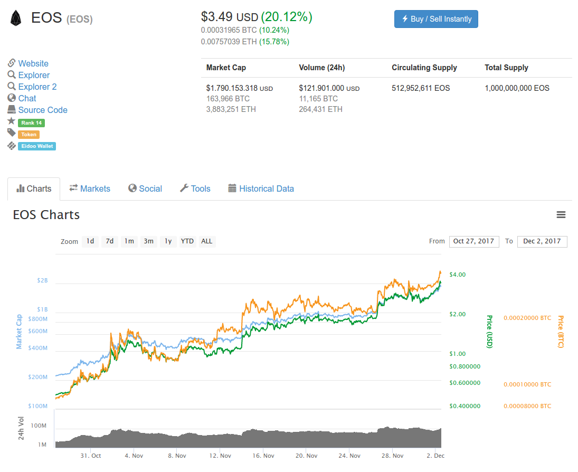Screen dimensions: 578x472
Task: Click the laptop icon beside Source Code
Action: click(12, 109)
